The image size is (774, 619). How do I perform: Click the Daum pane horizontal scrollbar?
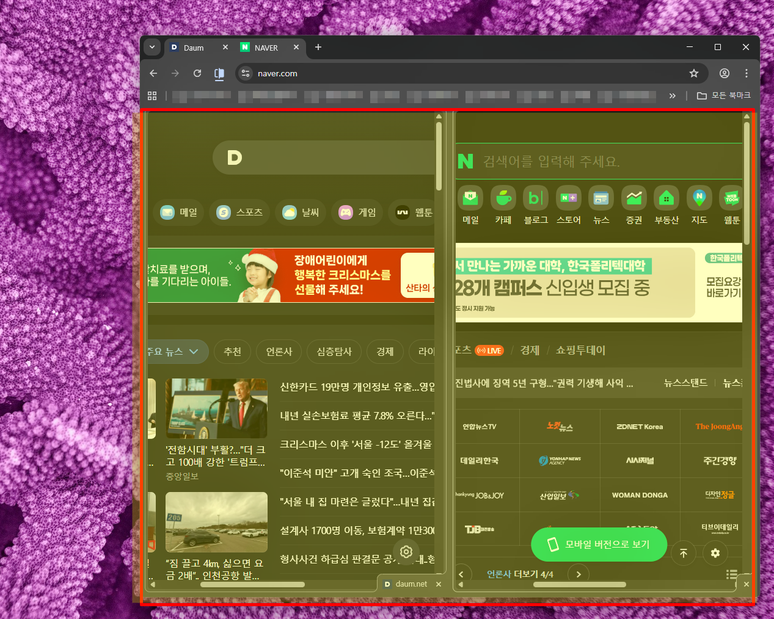252,584
